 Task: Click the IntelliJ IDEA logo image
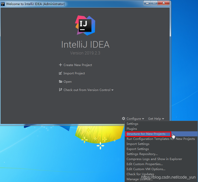(x=85, y=25)
